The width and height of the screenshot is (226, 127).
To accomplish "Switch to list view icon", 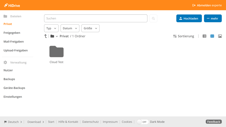I will pyautogui.click(x=205, y=36).
